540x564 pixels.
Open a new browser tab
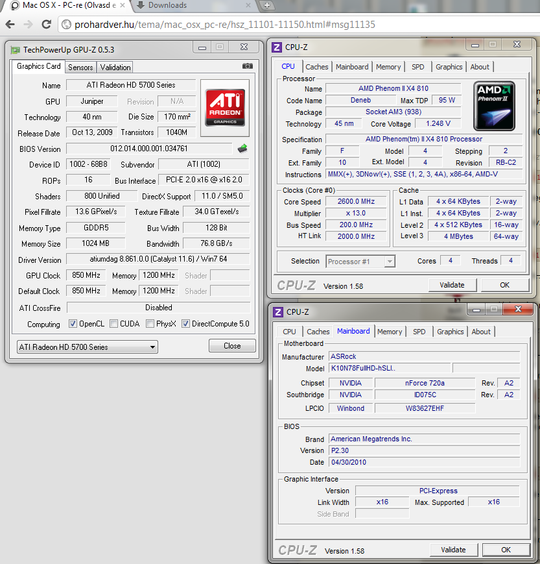coord(266,5)
